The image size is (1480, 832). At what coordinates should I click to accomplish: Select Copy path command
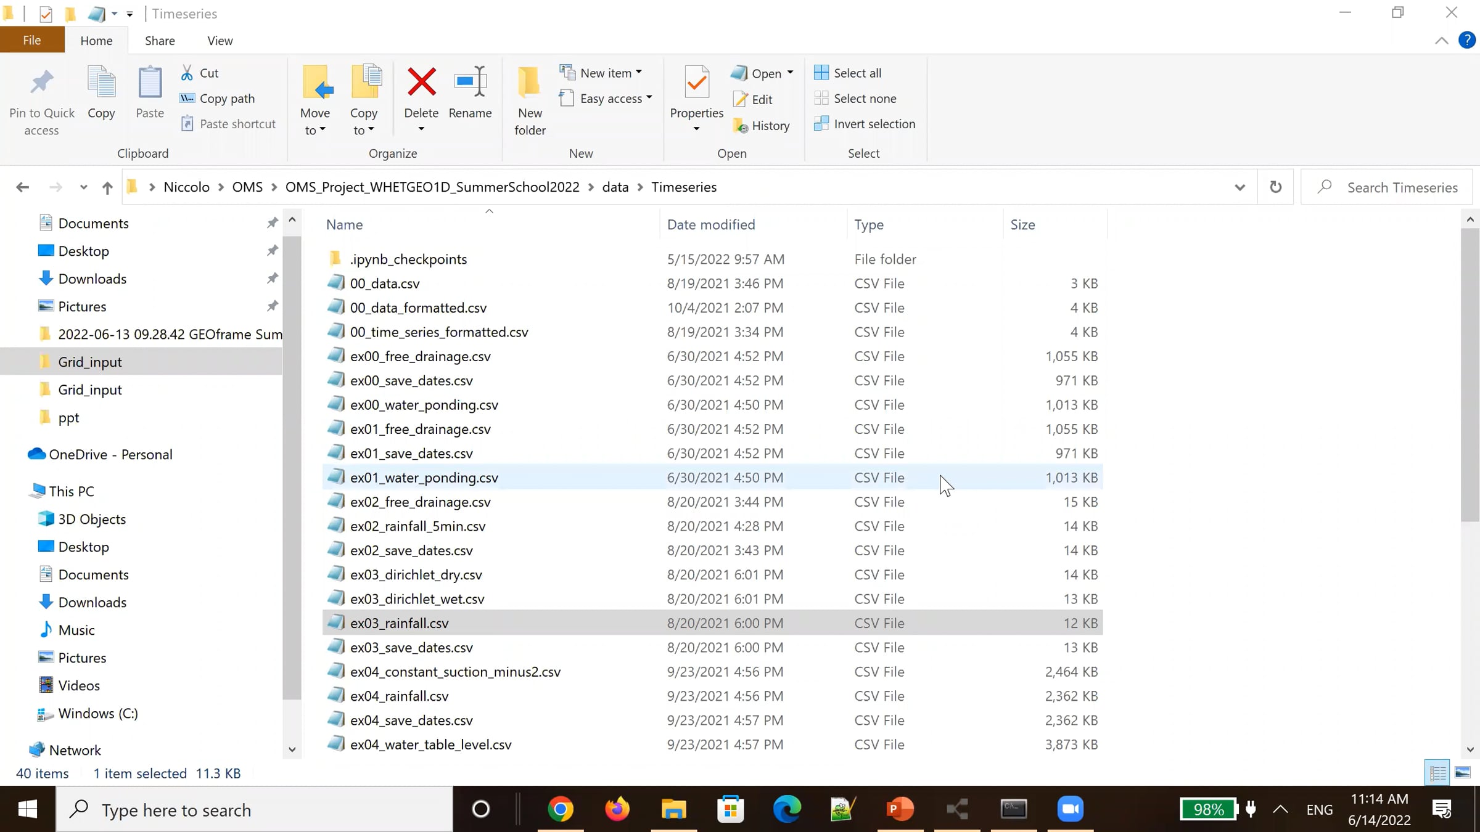[217, 99]
